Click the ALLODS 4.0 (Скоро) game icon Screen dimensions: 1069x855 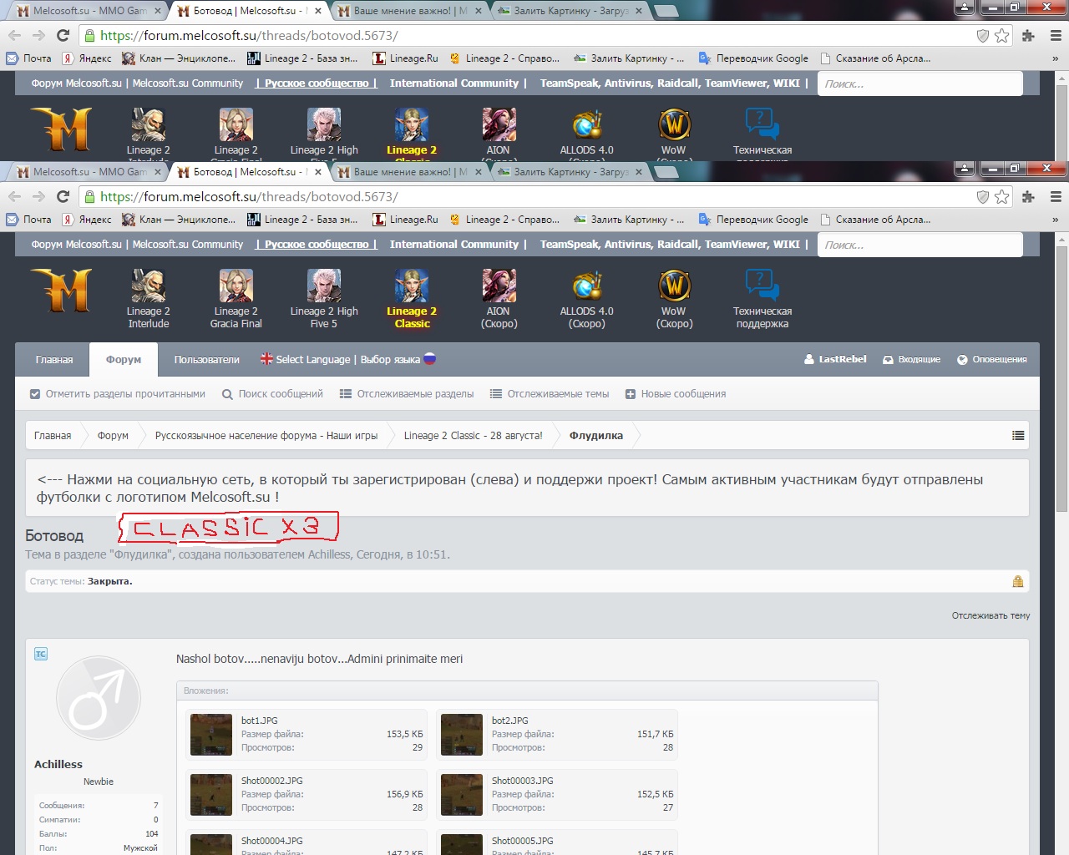[587, 299]
